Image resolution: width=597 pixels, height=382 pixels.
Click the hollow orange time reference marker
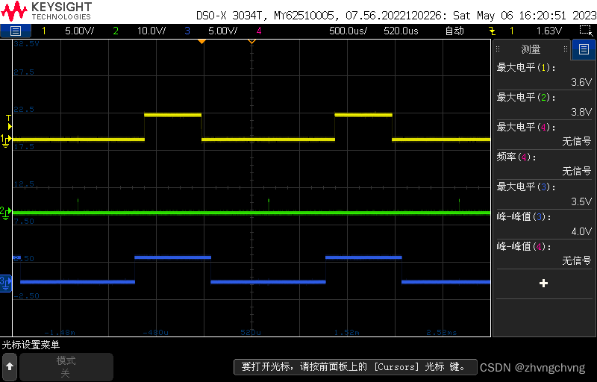tap(251, 42)
